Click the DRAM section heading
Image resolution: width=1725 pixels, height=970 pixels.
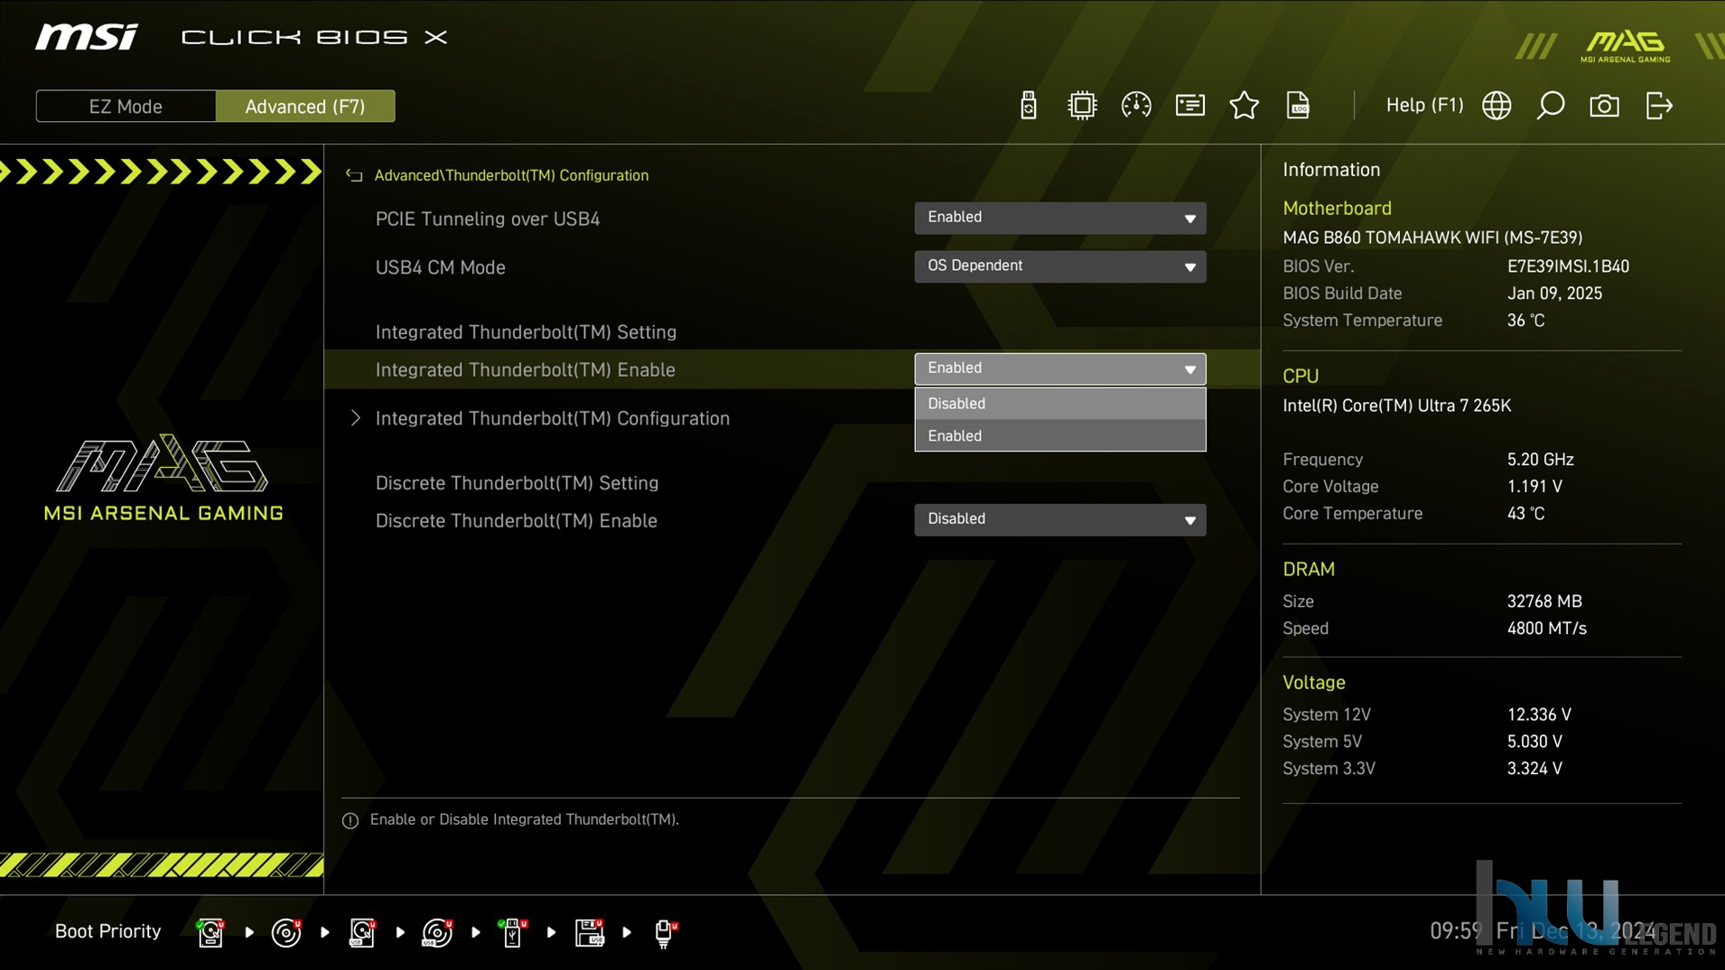(1308, 569)
